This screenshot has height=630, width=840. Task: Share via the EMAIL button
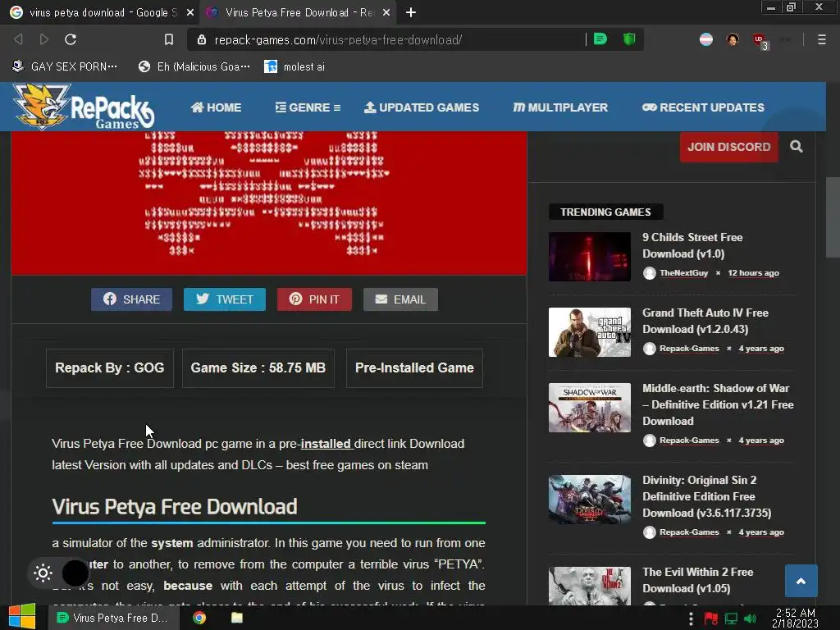tap(400, 299)
